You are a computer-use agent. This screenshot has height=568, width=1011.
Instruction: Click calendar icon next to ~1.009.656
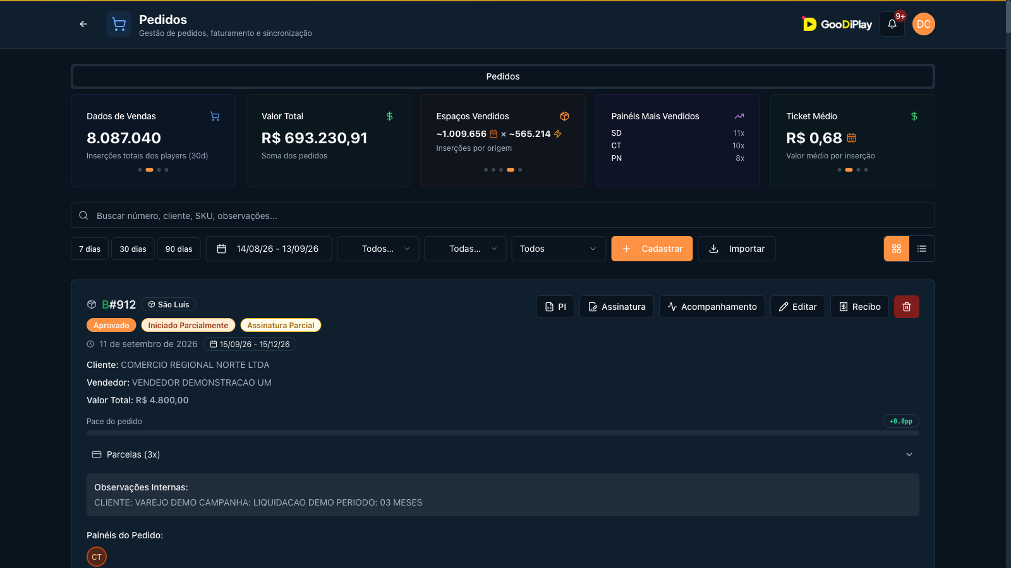tap(493, 134)
